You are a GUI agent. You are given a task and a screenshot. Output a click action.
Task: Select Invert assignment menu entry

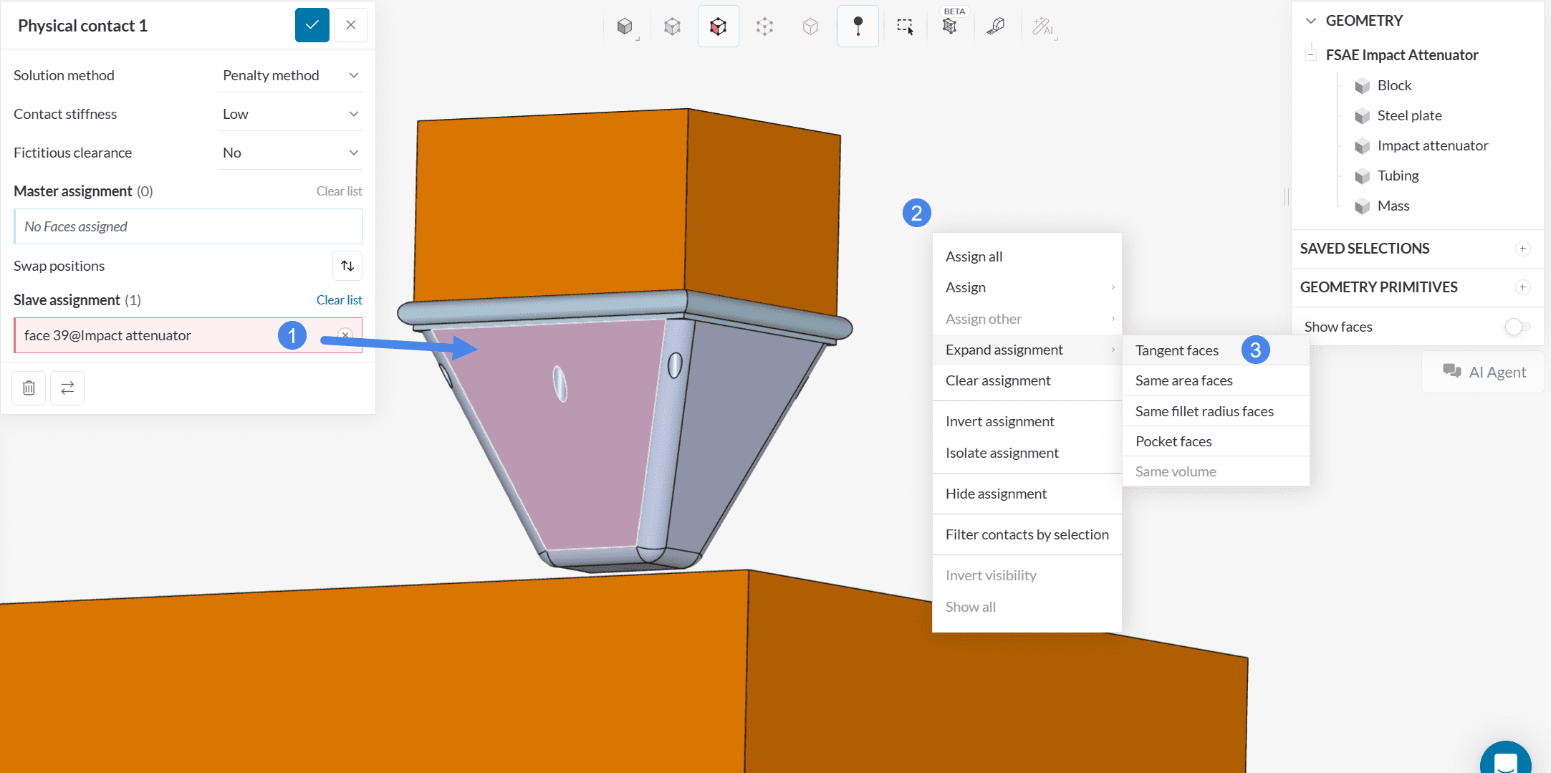pos(999,421)
